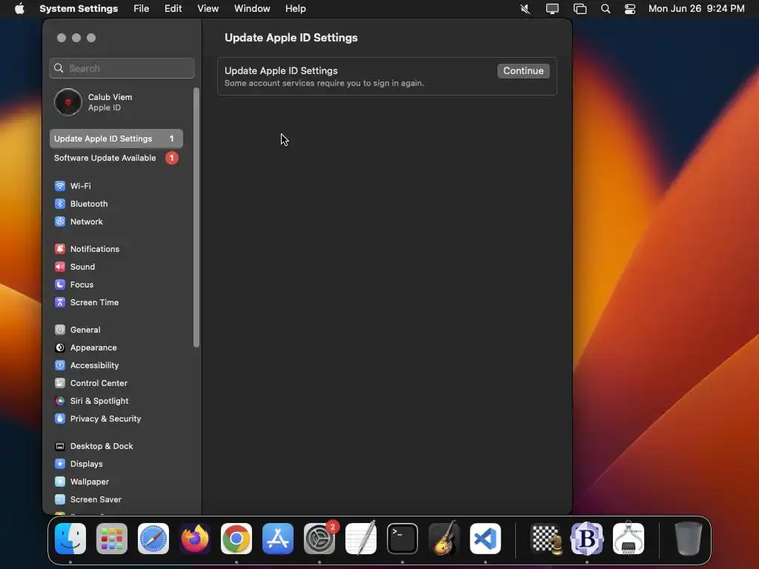Open Launchpad from the Dock
This screenshot has height=569, width=759.
[112, 539]
